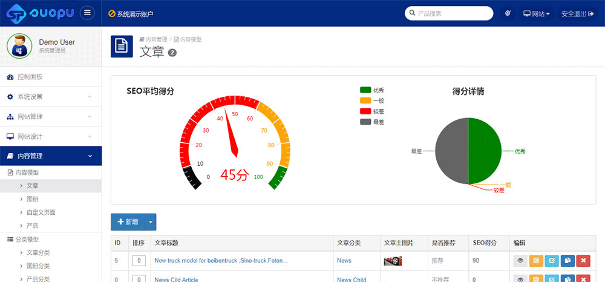Click the edit icon for article 5

tap(552, 261)
